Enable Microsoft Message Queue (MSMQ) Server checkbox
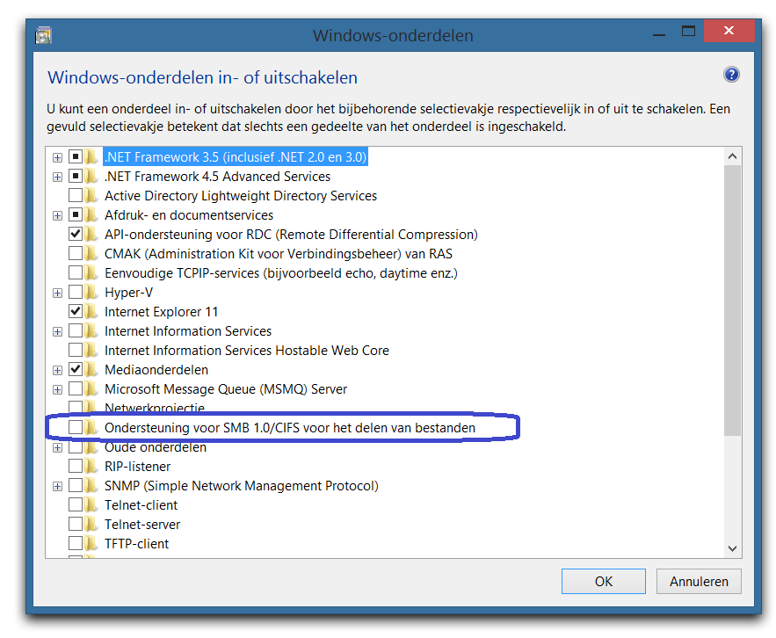The height and width of the screenshot is (638, 776). (76, 388)
